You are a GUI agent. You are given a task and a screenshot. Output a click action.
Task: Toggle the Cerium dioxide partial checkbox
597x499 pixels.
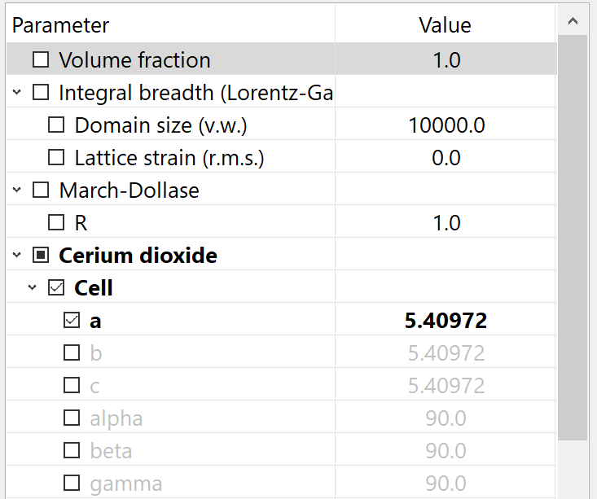(41, 255)
